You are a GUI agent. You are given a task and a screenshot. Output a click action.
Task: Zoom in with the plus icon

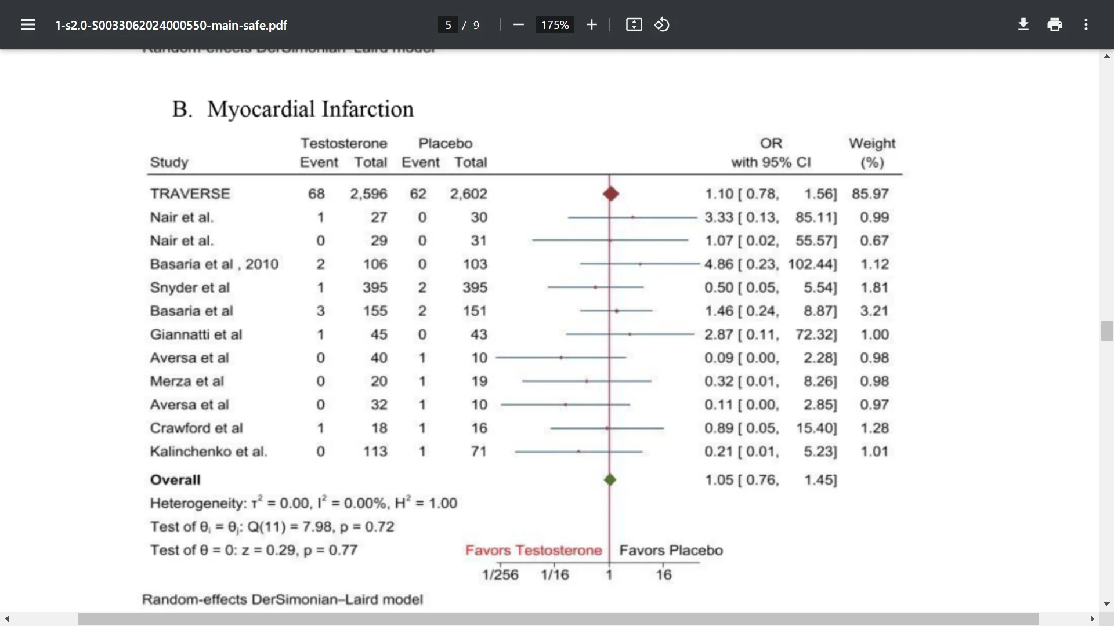point(591,24)
